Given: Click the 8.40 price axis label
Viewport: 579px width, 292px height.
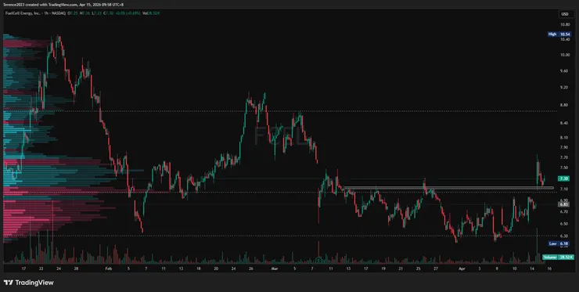Looking at the screenshot, I should pos(565,123).
